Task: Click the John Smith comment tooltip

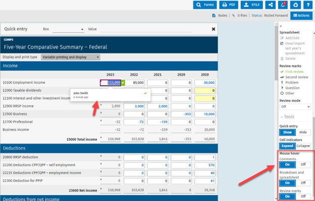Action: (110, 95)
